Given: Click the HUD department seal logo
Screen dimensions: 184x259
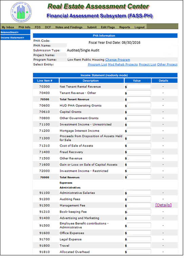Looking at the screenshot, I should pyautogui.click(x=21, y=12).
